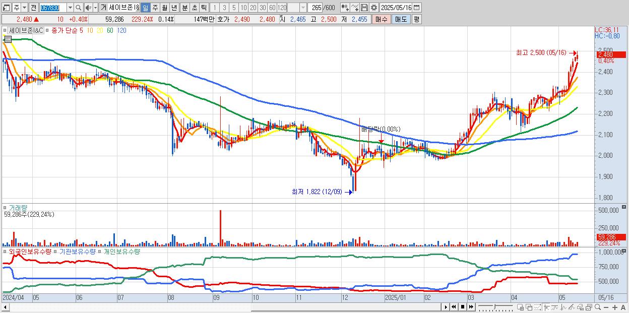Select the 60 interval button
This screenshot has height=313, width=629.
coord(272,8)
